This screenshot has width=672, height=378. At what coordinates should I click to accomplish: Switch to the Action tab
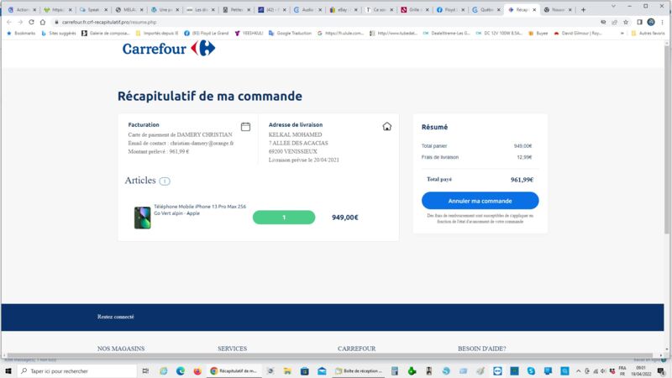pyautogui.click(x=22, y=9)
